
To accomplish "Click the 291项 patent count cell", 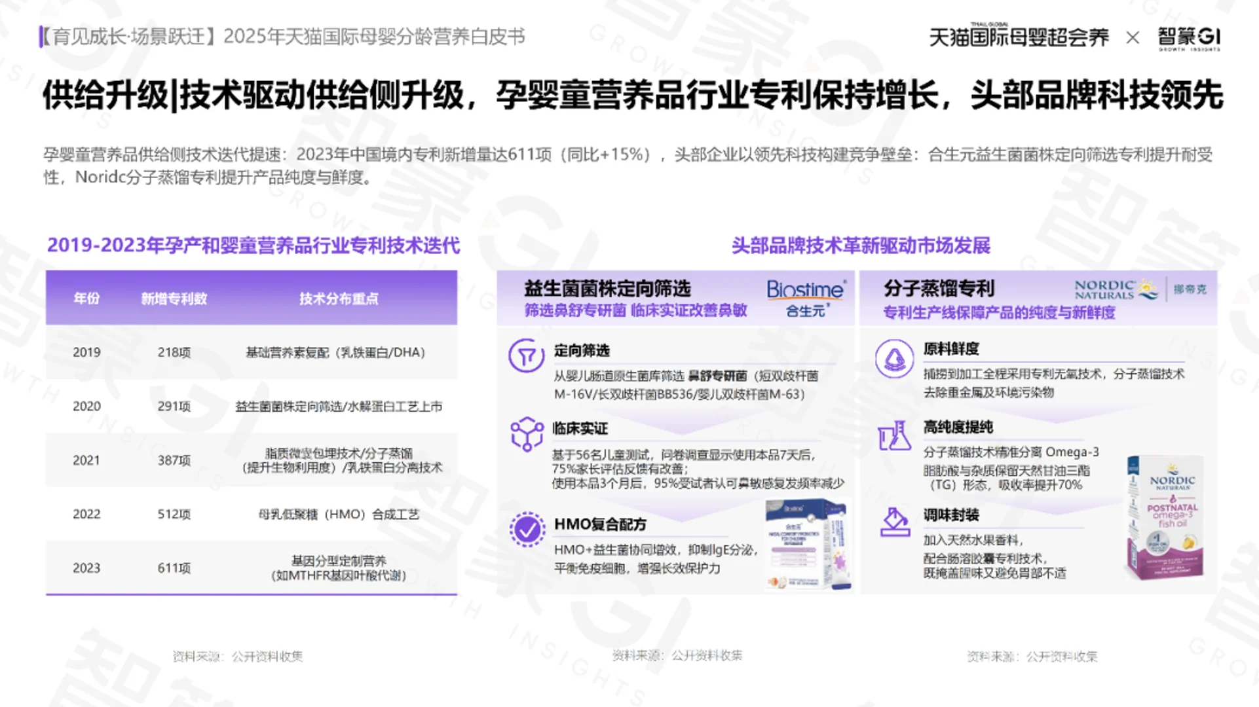I will point(174,406).
